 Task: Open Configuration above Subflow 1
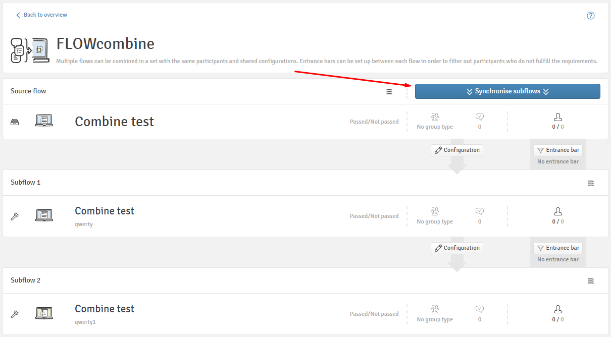[x=457, y=150]
